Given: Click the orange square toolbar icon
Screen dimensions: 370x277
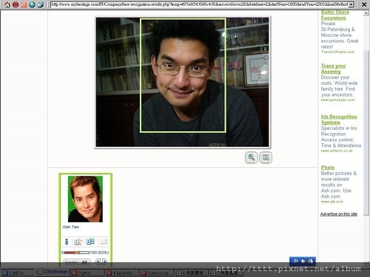Looking at the screenshot, I should coord(24,4).
